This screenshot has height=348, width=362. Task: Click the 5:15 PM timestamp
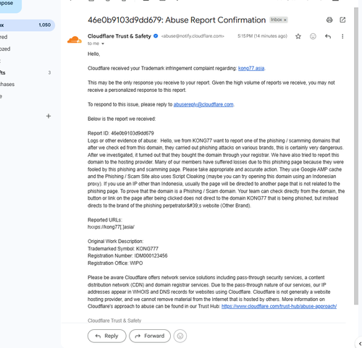[262, 36]
